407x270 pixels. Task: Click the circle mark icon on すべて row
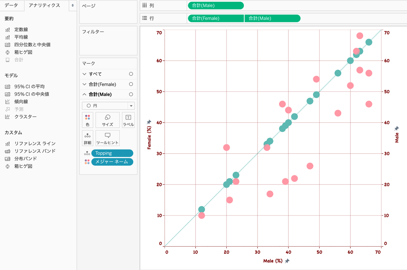coord(131,74)
